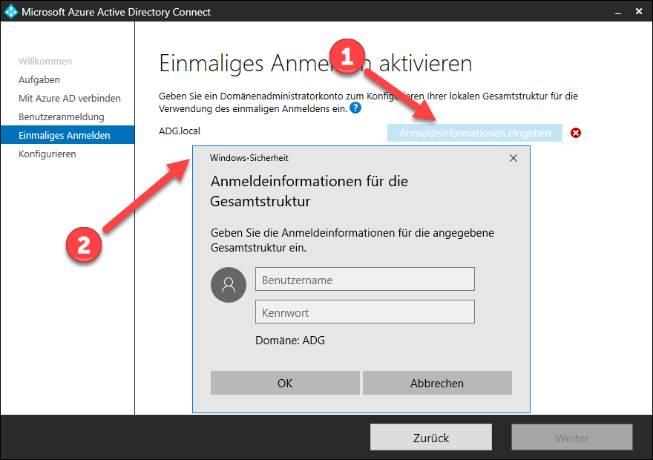The height and width of the screenshot is (460, 653).
Task: Close the Azure AD Connect window
Action: [x=639, y=11]
